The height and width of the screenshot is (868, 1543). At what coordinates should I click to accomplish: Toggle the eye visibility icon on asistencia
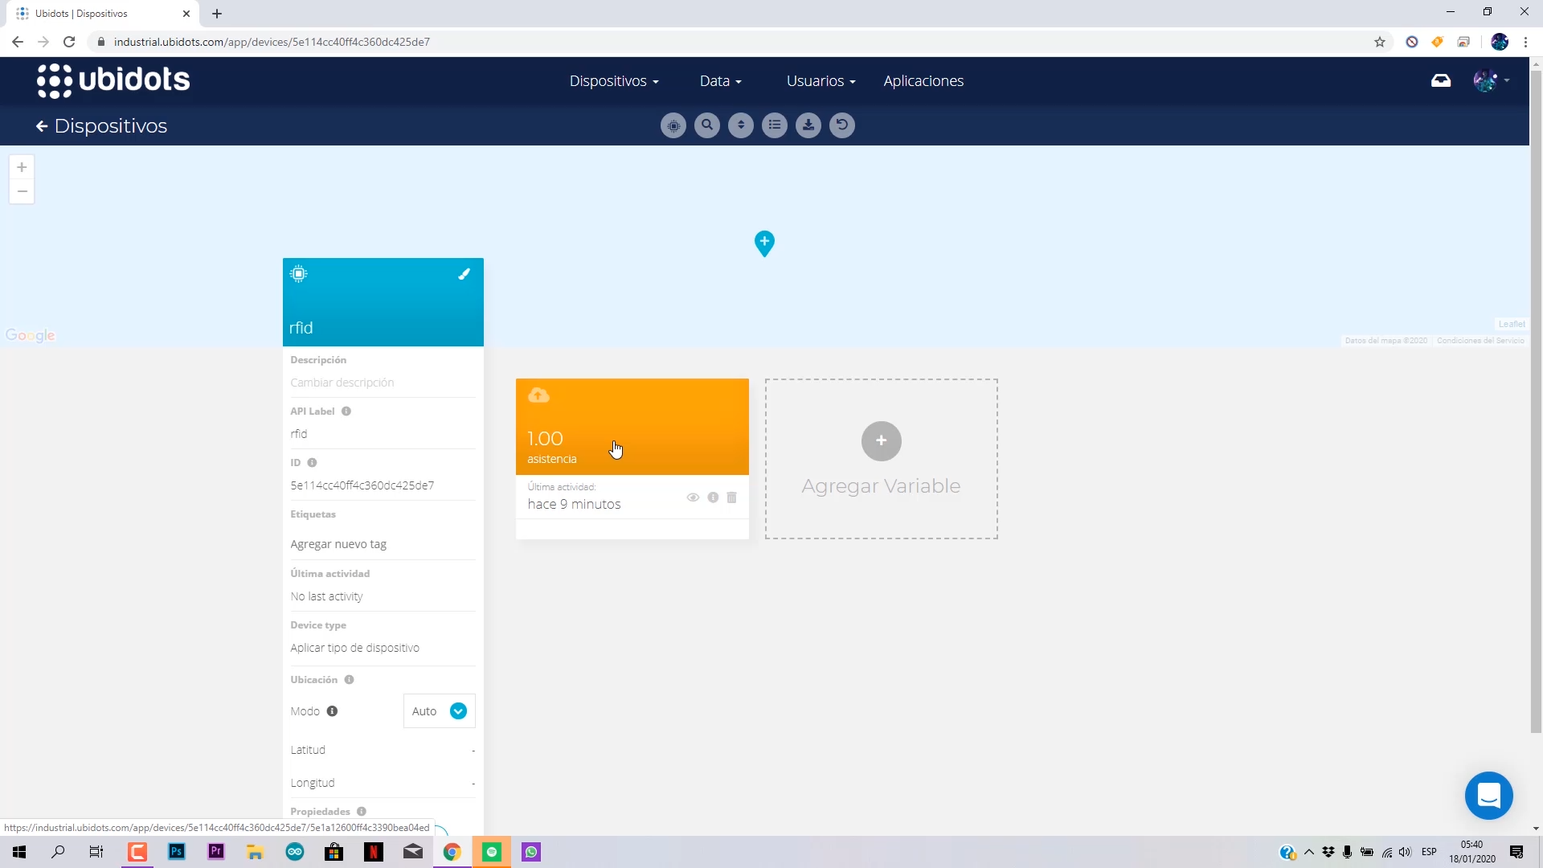tap(694, 497)
